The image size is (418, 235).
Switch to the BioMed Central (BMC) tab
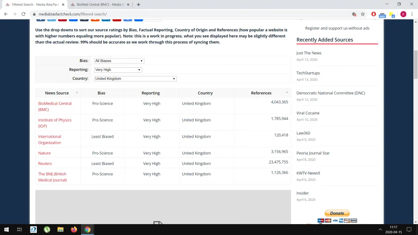(99, 5)
